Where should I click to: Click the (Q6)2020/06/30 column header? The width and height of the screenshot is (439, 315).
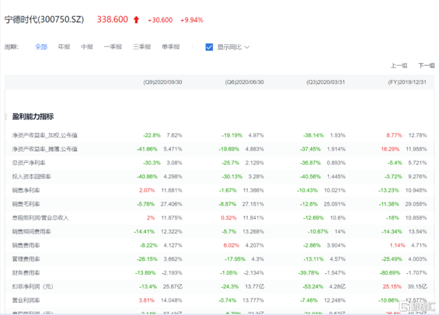[244, 82]
